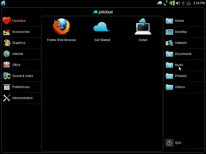This screenshot has height=154, width=206.
Task: Open the volume speaker icon
Action: (178, 3)
